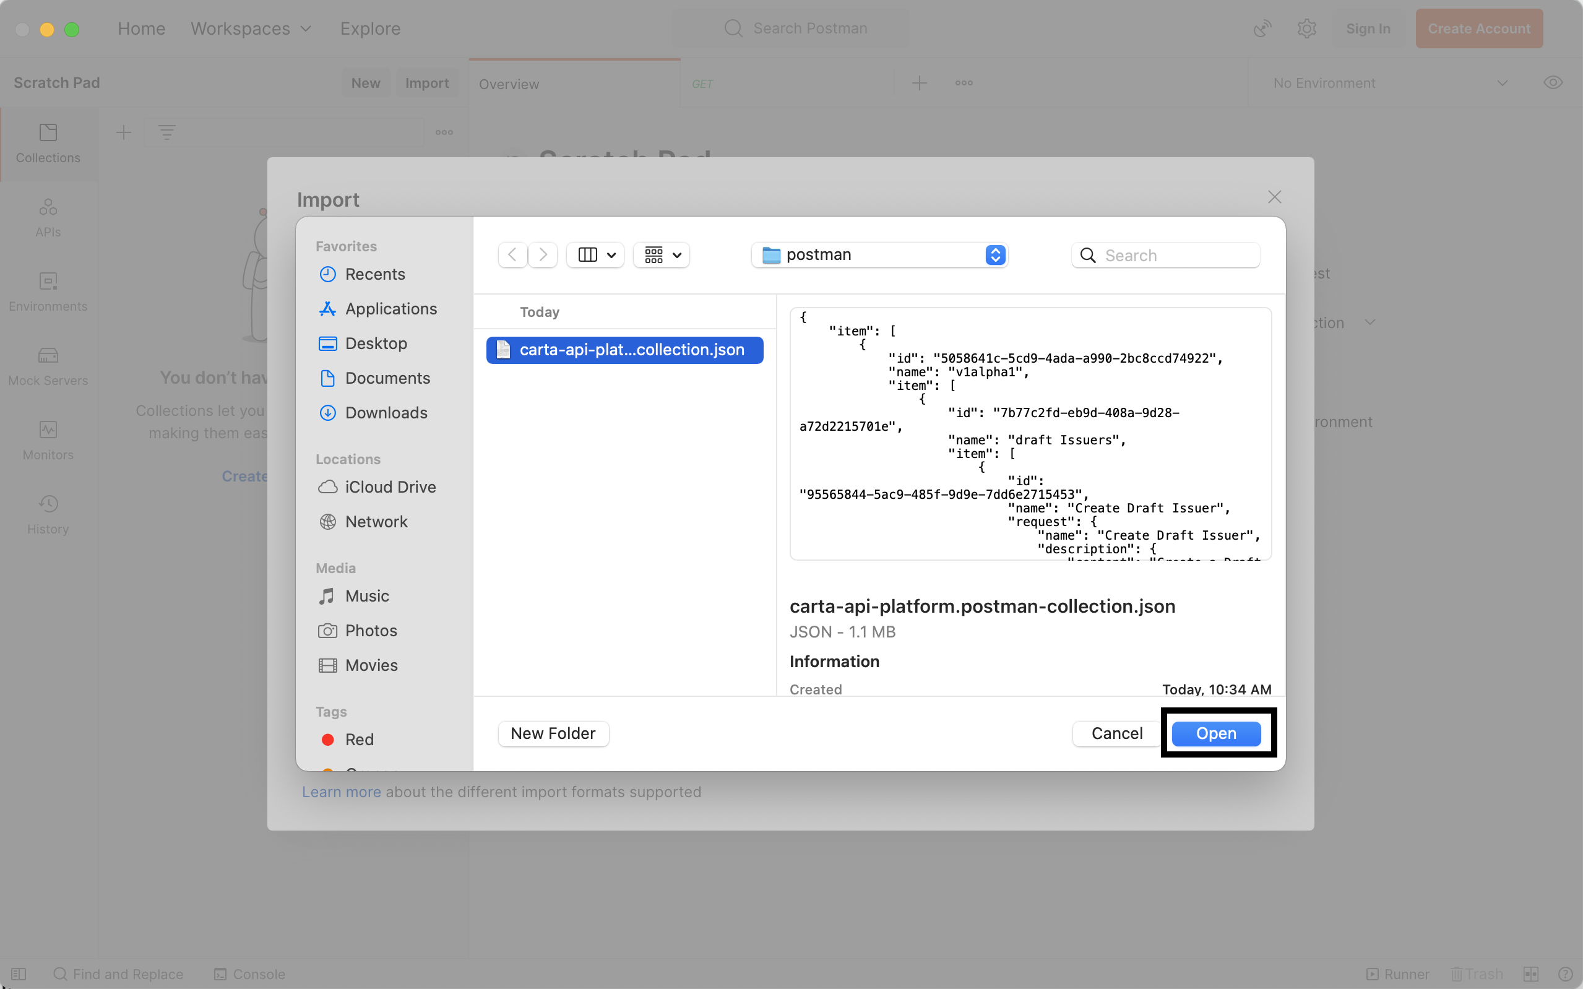The height and width of the screenshot is (989, 1583).
Task: Select the Red tag in sidebar
Action: pos(359,740)
